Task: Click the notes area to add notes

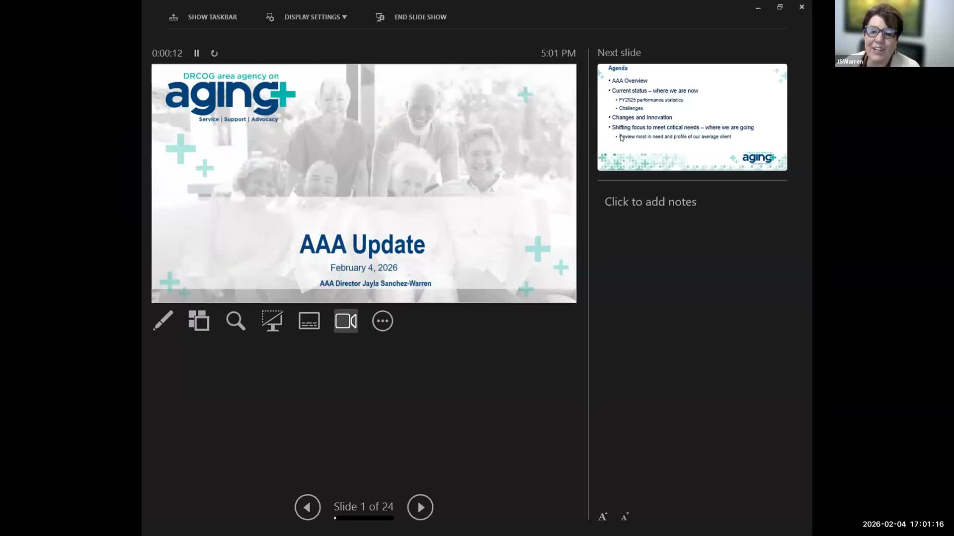Action: click(650, 202)
